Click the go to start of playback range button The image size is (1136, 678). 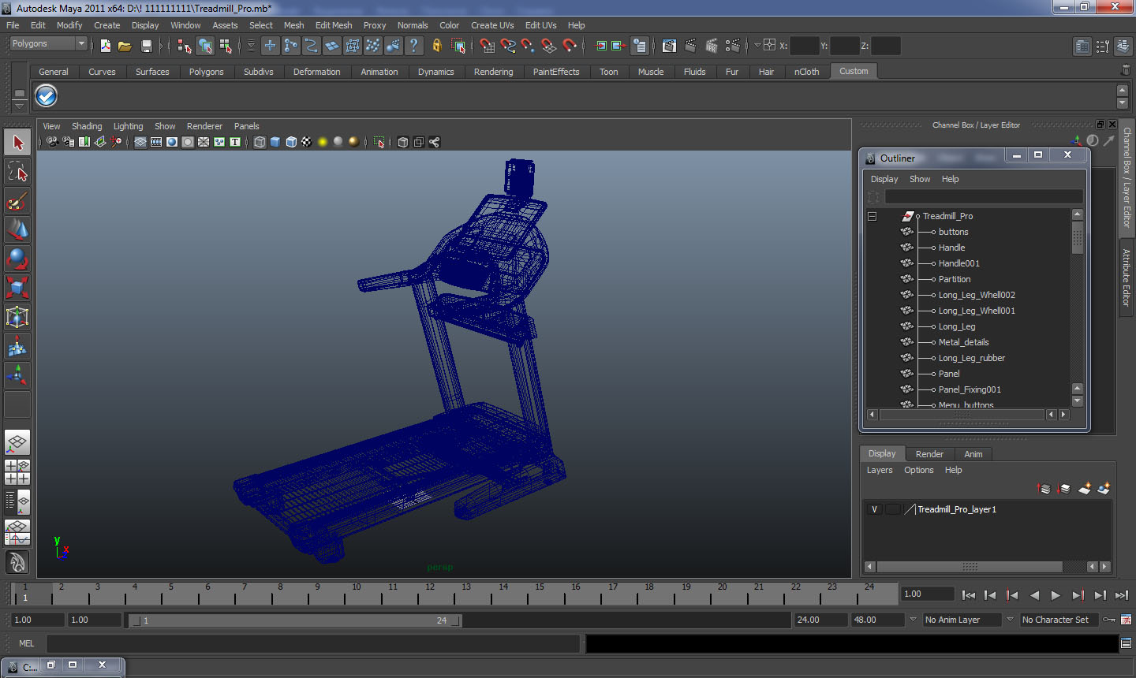coord(968,595)
